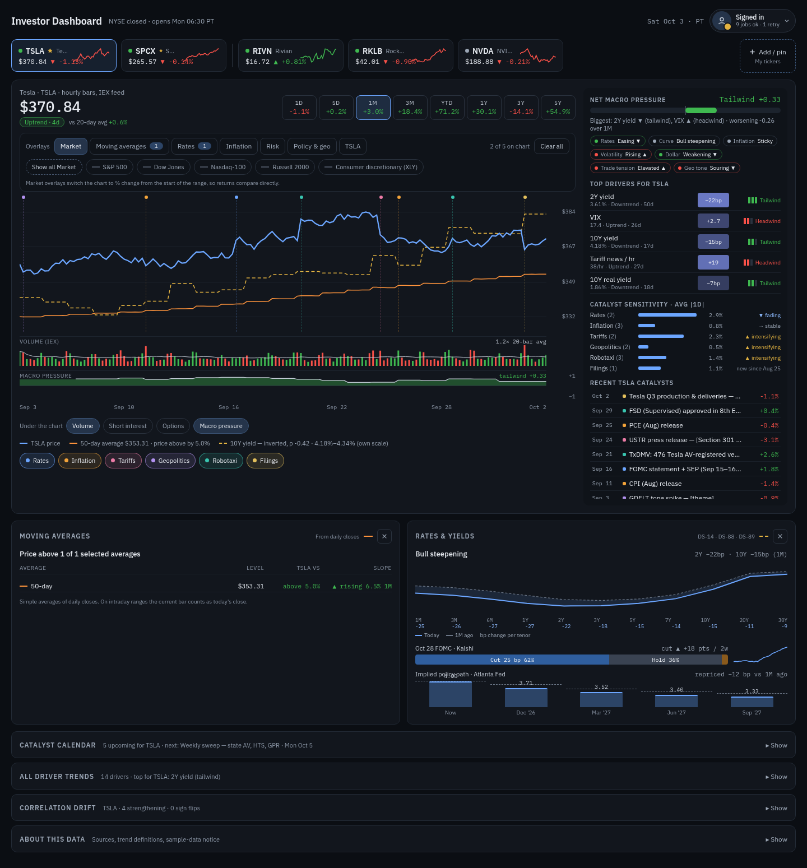This screenshot has height=868, width=807.
Task: Toggle the Robotaxi catalyst filter chip
Action: click(221, 461)
